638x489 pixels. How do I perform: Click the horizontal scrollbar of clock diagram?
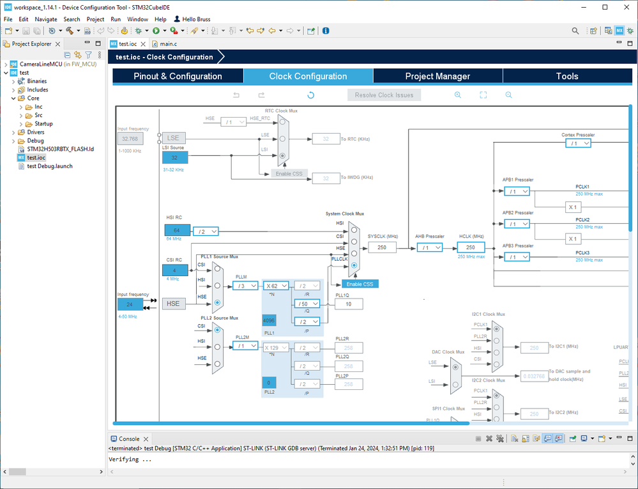click(x=291, y=423)
